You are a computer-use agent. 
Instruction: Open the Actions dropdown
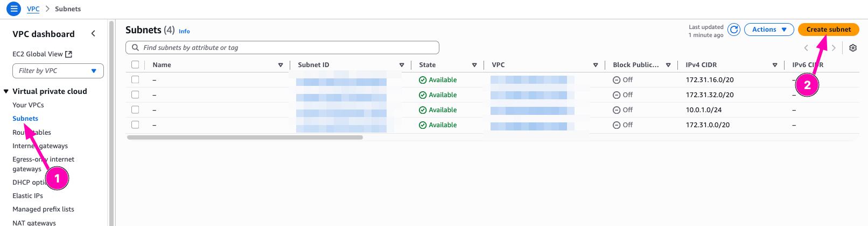[768, 30]
